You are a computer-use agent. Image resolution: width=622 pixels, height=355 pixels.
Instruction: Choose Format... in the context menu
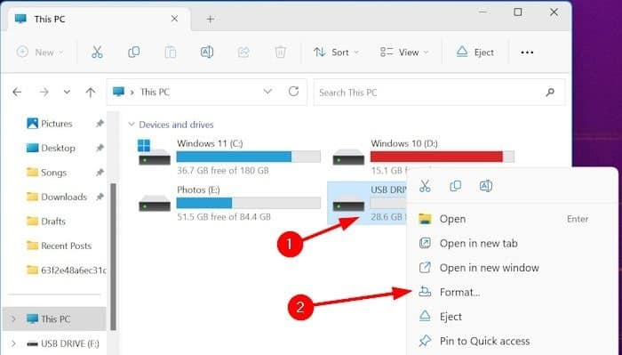point(512,292)
